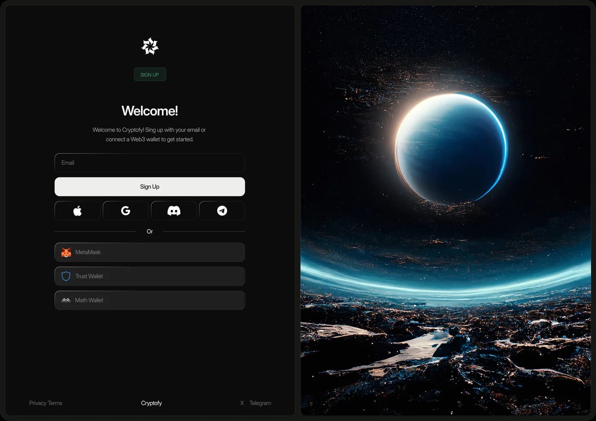Click the Cryptofy pinwheel logo
The height and width of the screenshot is (421, 596).
click(150, 46)
